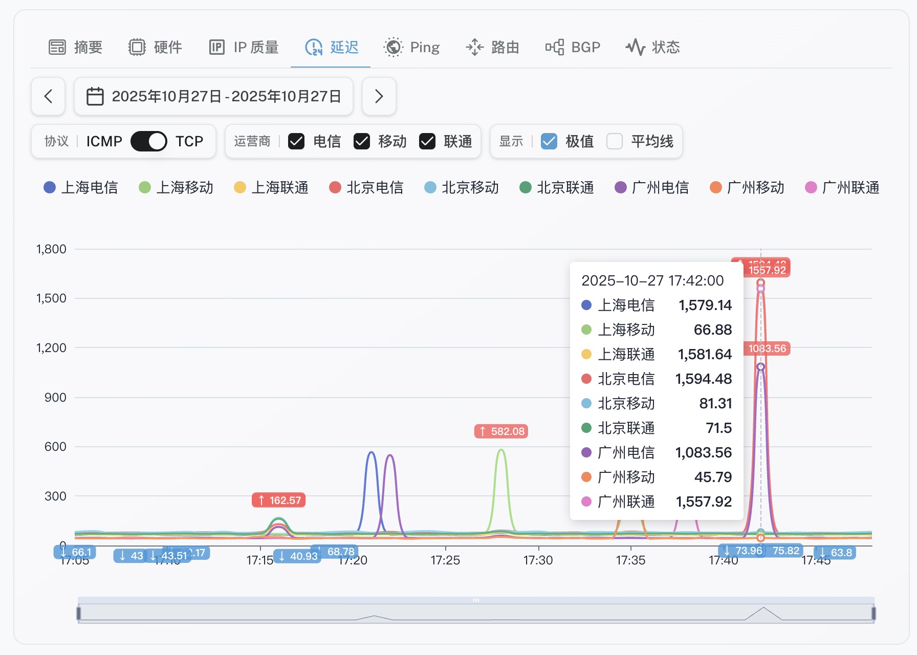Click the 582.08 peak marker on the chart

[500, 431]
